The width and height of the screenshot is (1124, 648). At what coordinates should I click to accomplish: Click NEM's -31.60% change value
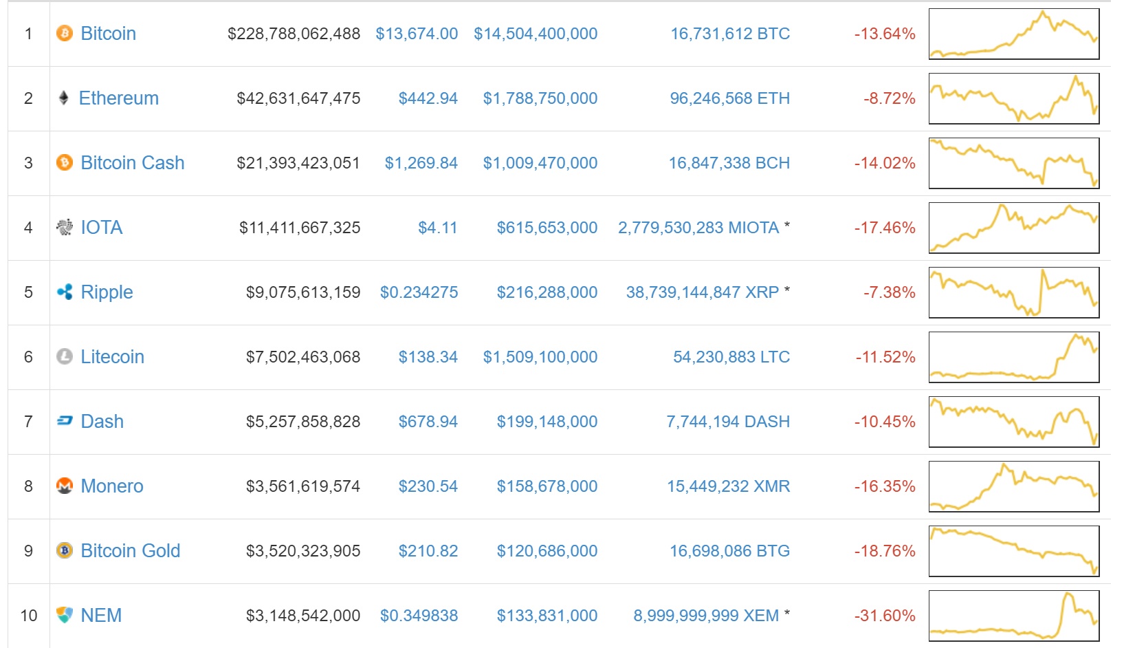885,615
